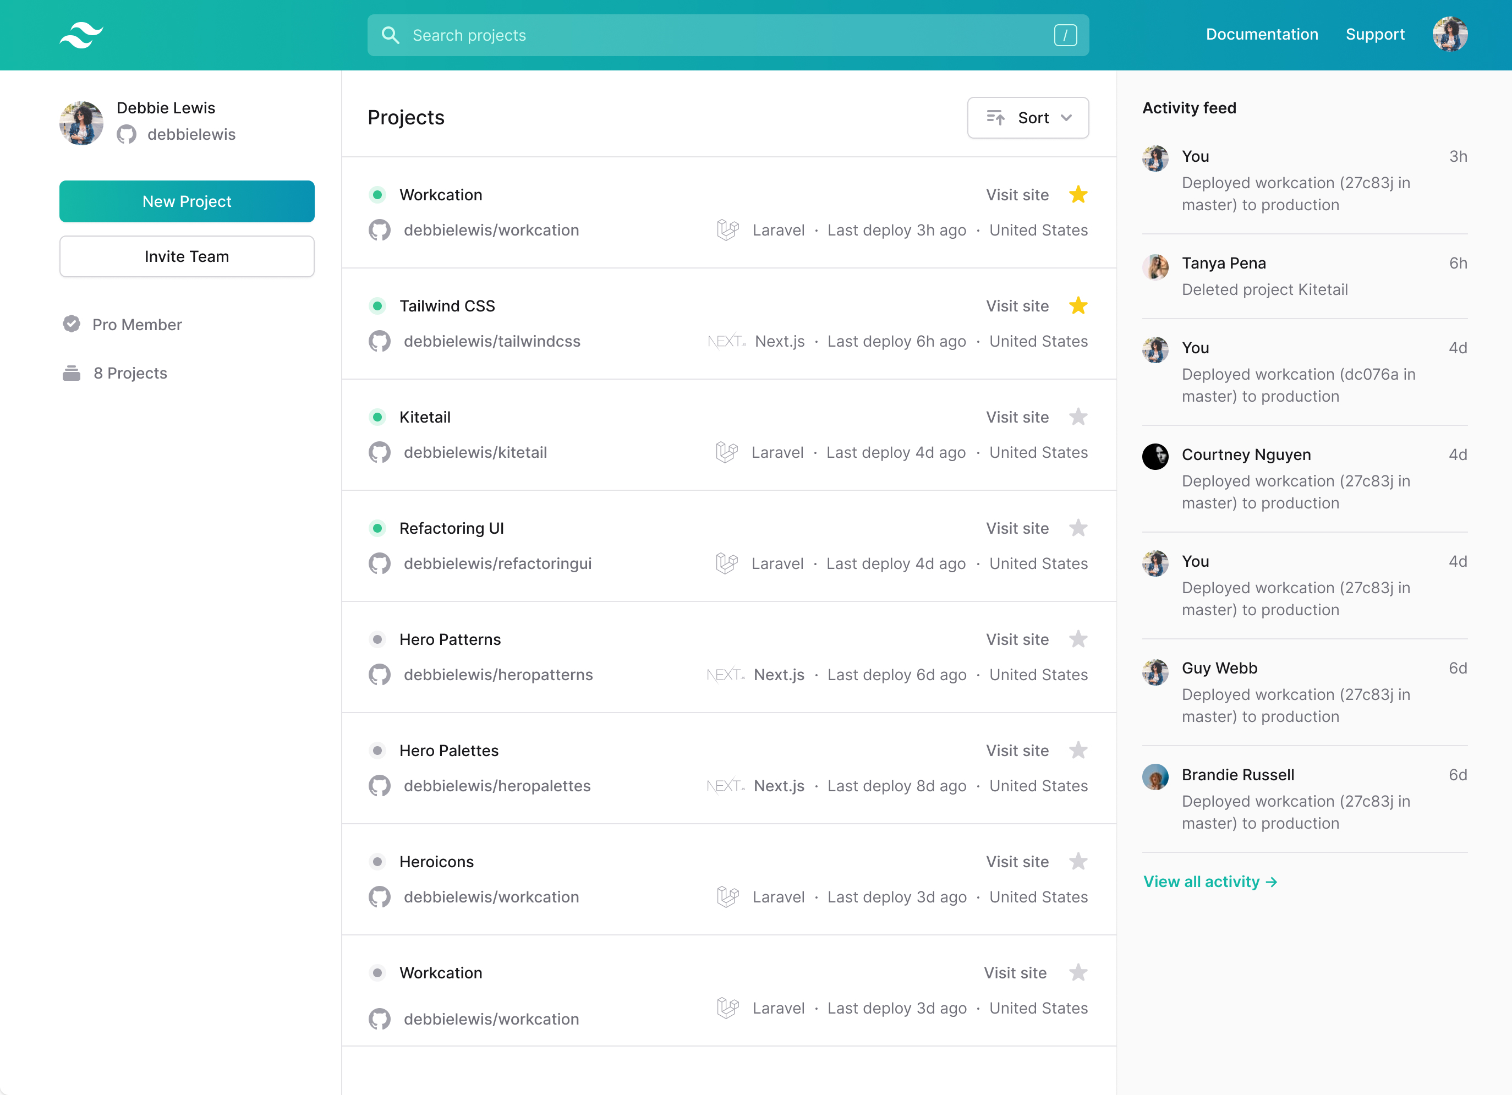
Task: Click the Pro Member badge icon
Action: click(x=72, y=324)
